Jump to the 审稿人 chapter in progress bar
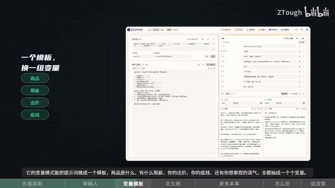This screenshot has width=335, height=188. click(90, 184)
